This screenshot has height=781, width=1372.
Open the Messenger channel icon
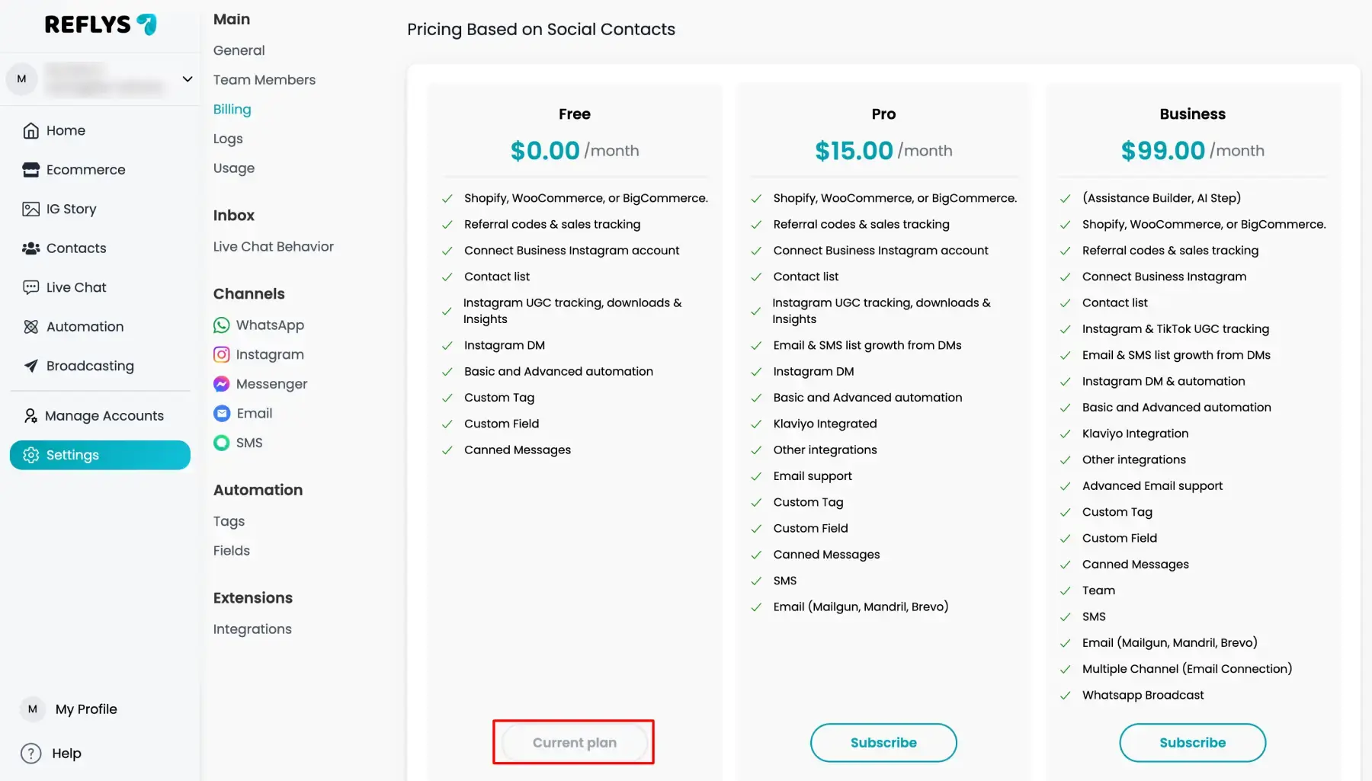[221, 384]
